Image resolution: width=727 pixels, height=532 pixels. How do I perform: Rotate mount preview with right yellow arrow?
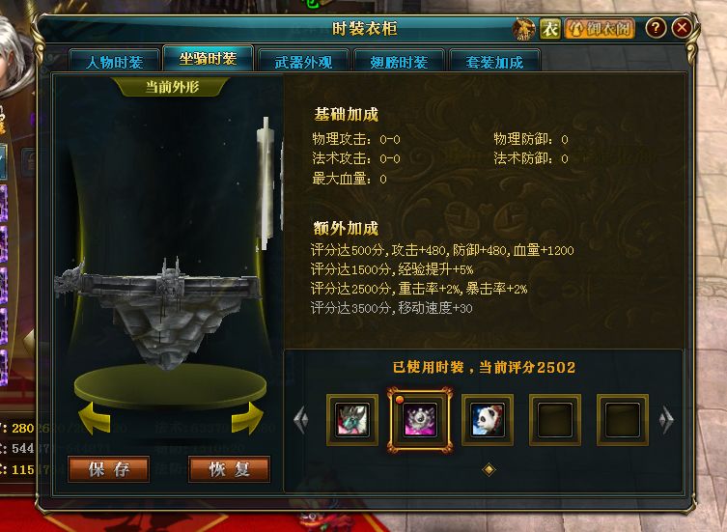(247, 418)
